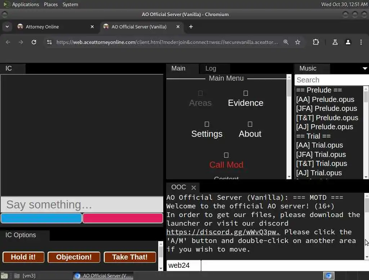The height and width of the screenshot is (280, 369).
Task: Open the Places menu
Action: click(50, 4)
